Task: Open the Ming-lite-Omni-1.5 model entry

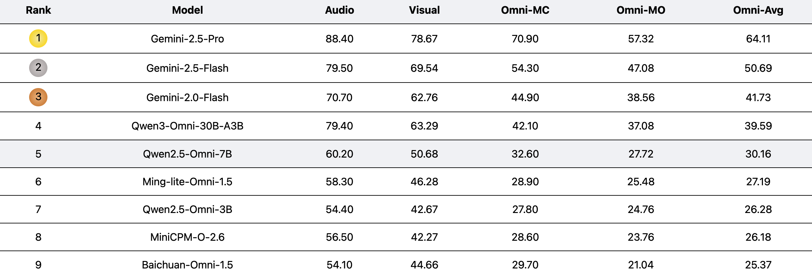Action: click(187, 182)
